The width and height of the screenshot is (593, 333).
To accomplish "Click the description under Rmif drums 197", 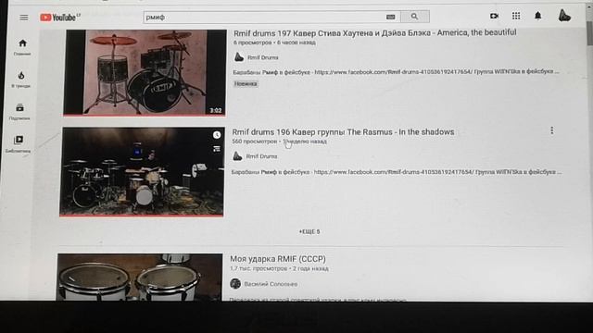I will click(x=396, y=72).
